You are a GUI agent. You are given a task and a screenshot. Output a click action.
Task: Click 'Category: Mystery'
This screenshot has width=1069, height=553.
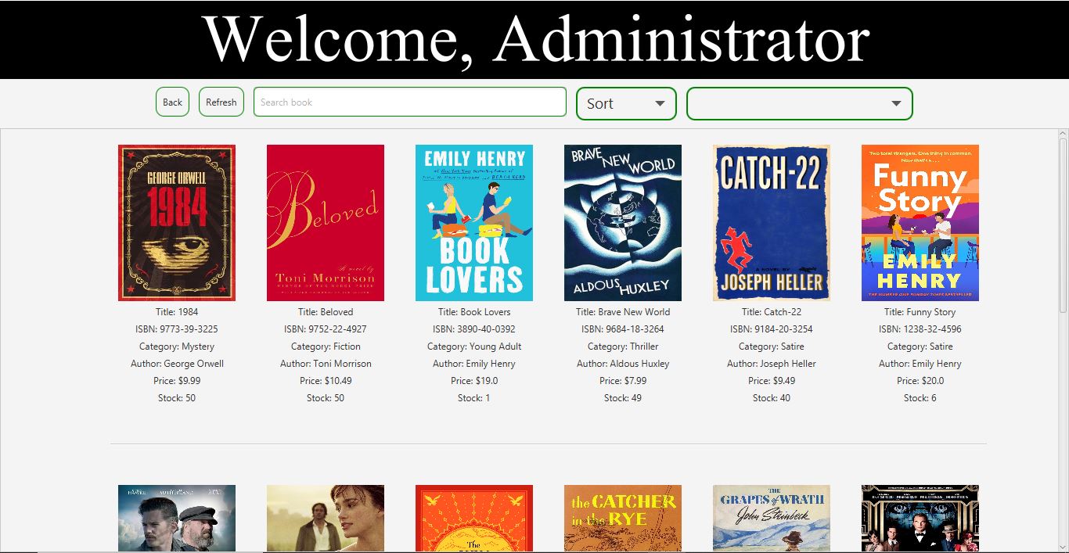[x=177, y=347]
